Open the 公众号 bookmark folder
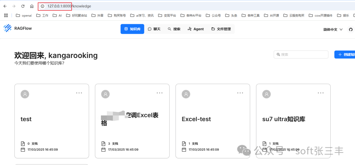355x165 pixels. [x=213, y=16]
